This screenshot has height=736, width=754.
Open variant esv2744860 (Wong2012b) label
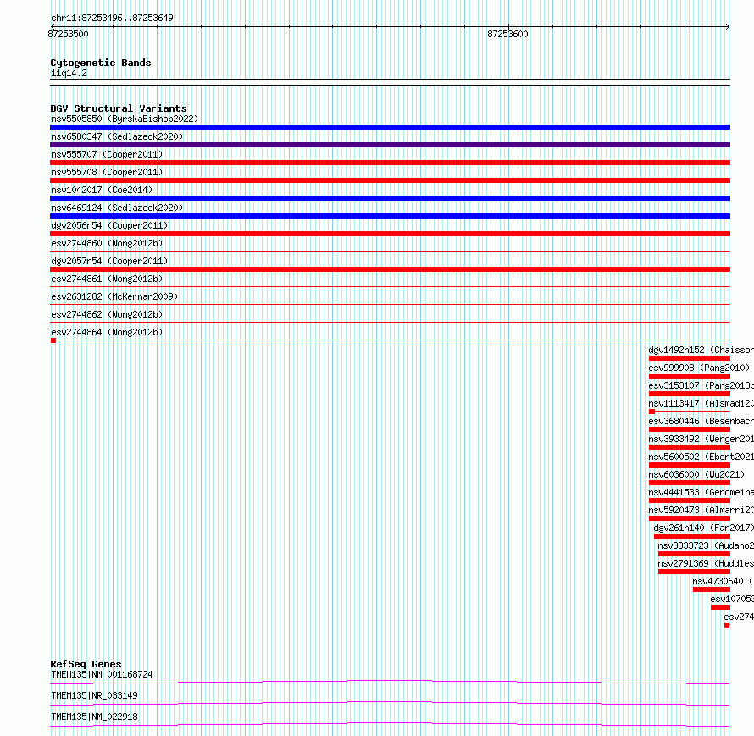tap(107, 243)
